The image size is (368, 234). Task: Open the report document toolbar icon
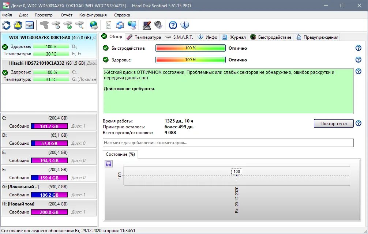coord(108,25)
